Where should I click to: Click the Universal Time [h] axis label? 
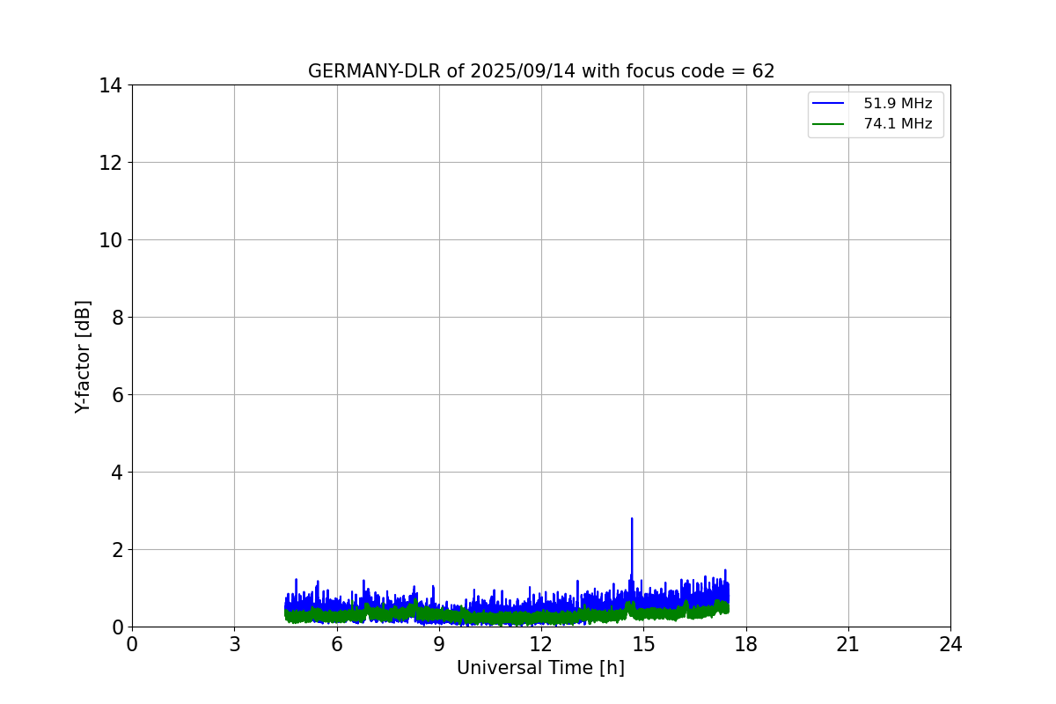tap(540, 668)
